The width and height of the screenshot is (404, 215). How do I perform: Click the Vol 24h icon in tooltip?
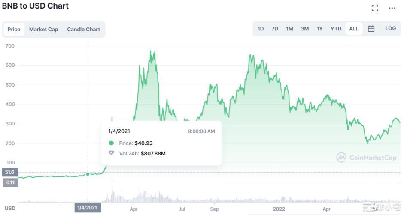pos(112,153)
